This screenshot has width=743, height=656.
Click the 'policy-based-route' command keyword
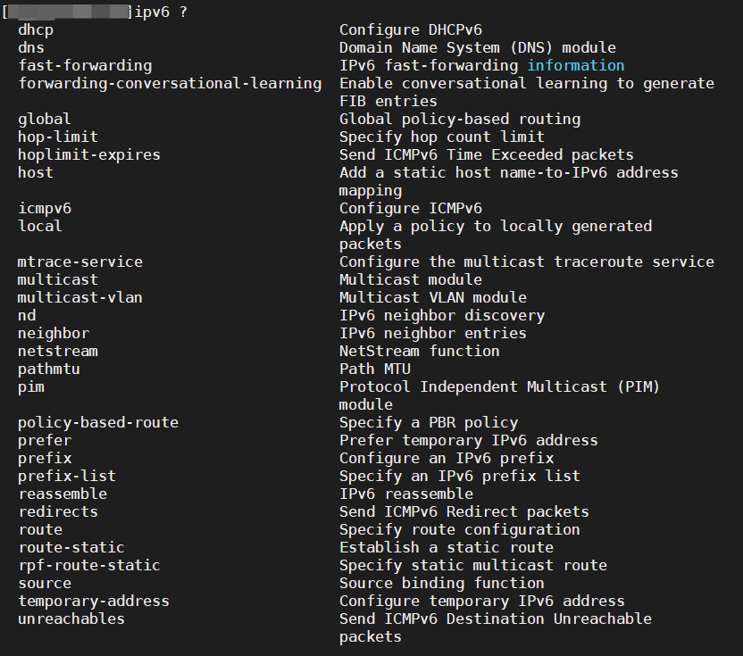tap(98, 422)
